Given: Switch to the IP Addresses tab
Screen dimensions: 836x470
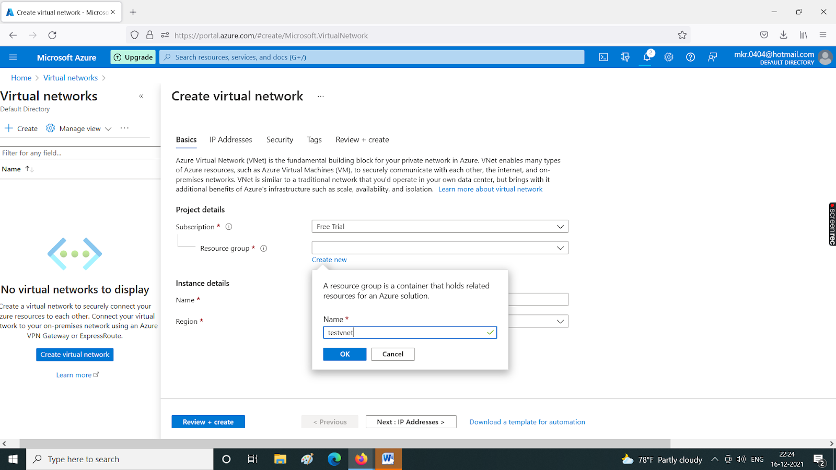Looking at the screenshot, I should pos(230,140).
